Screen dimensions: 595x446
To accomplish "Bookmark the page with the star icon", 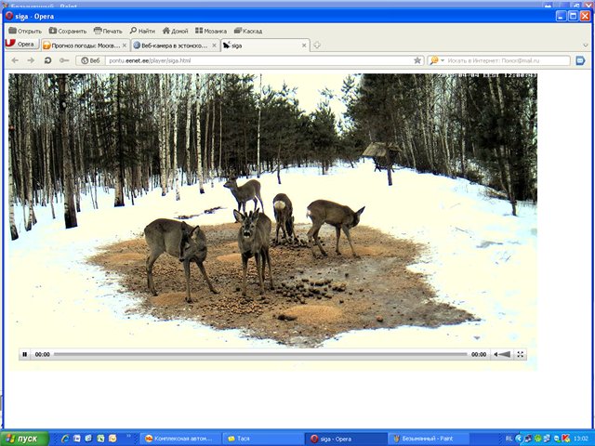I will point(417,60).
